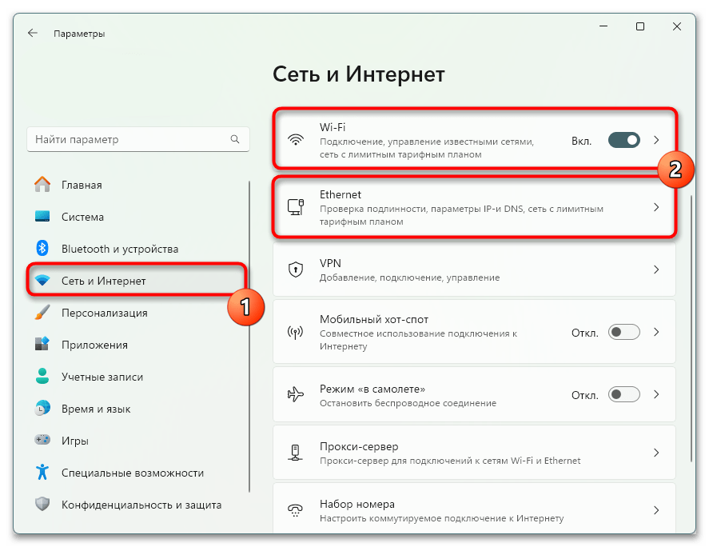Enable the Мобильный хот-спот toggle
The image size is (709, 547).
point(624,332)
